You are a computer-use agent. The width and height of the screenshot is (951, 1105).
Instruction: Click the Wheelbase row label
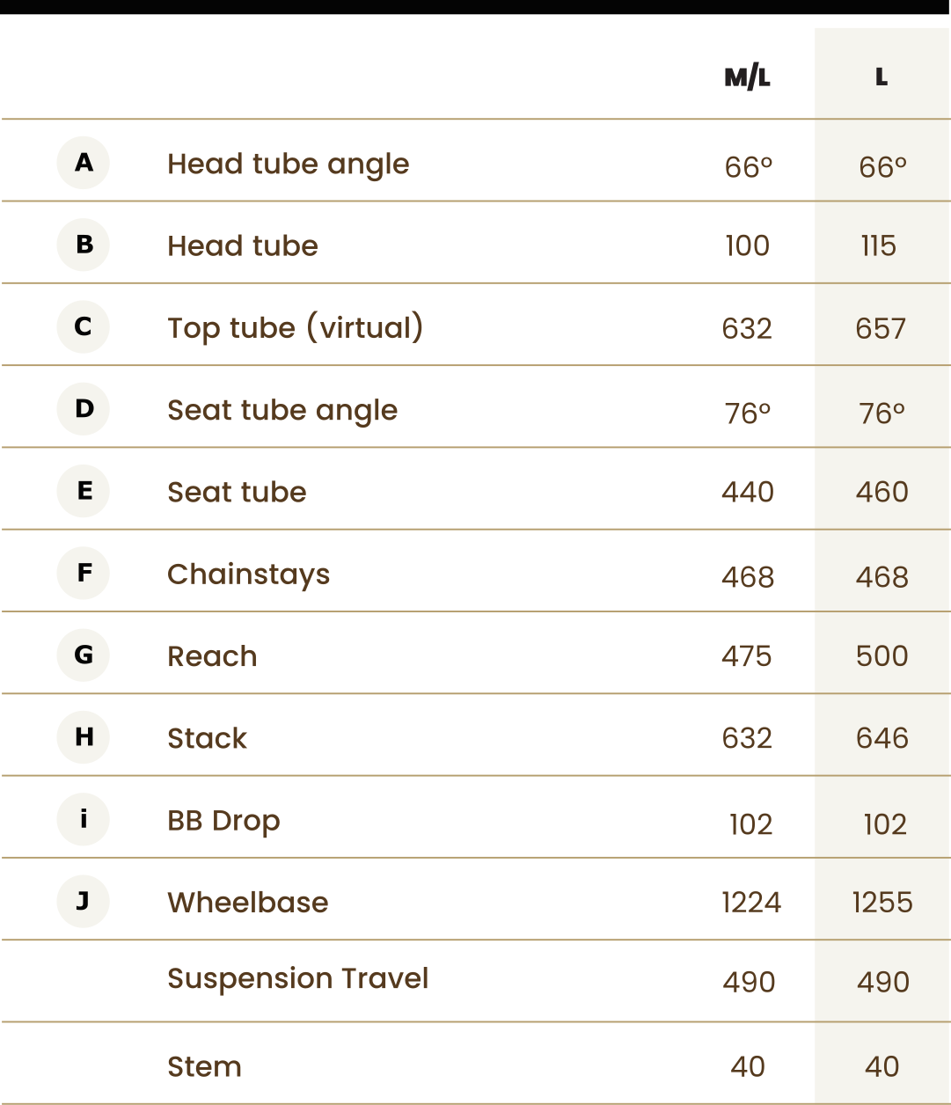(248, 902)
